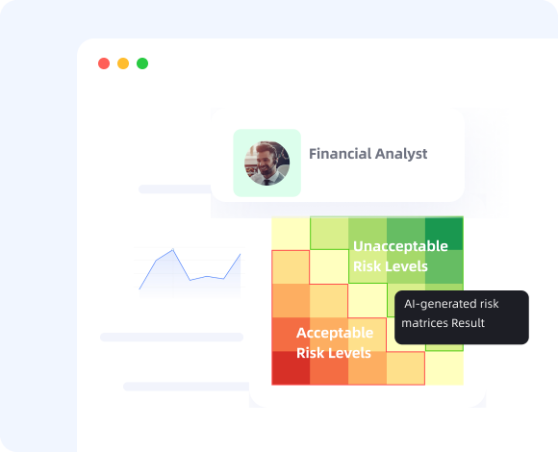Click the Acceptable Risk Levels label

click(335, 342)
